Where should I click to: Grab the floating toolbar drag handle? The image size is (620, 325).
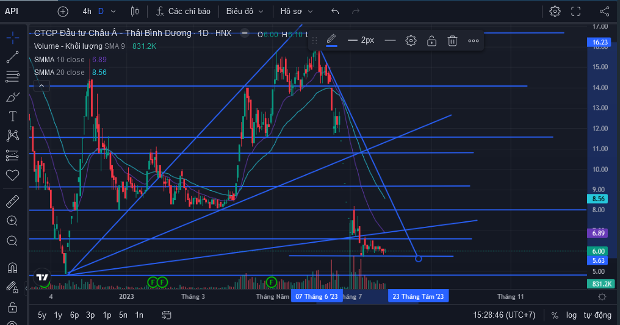coord(315,40)
